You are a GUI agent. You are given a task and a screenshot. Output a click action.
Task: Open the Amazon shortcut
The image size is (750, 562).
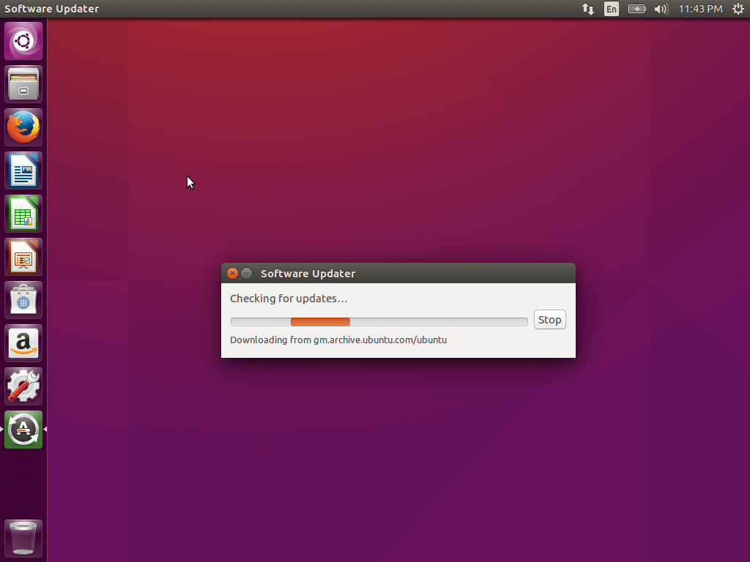click(x=23, y=342)
